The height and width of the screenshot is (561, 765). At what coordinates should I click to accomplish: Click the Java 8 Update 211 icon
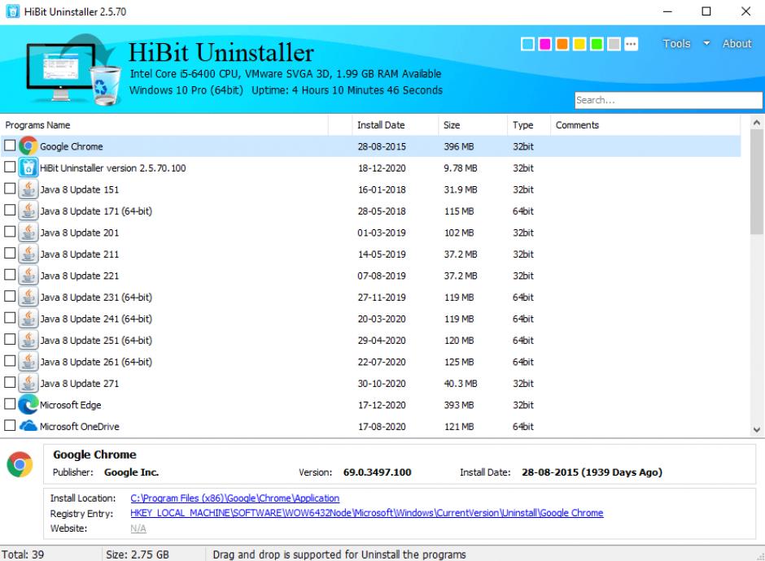coord(28,254)
